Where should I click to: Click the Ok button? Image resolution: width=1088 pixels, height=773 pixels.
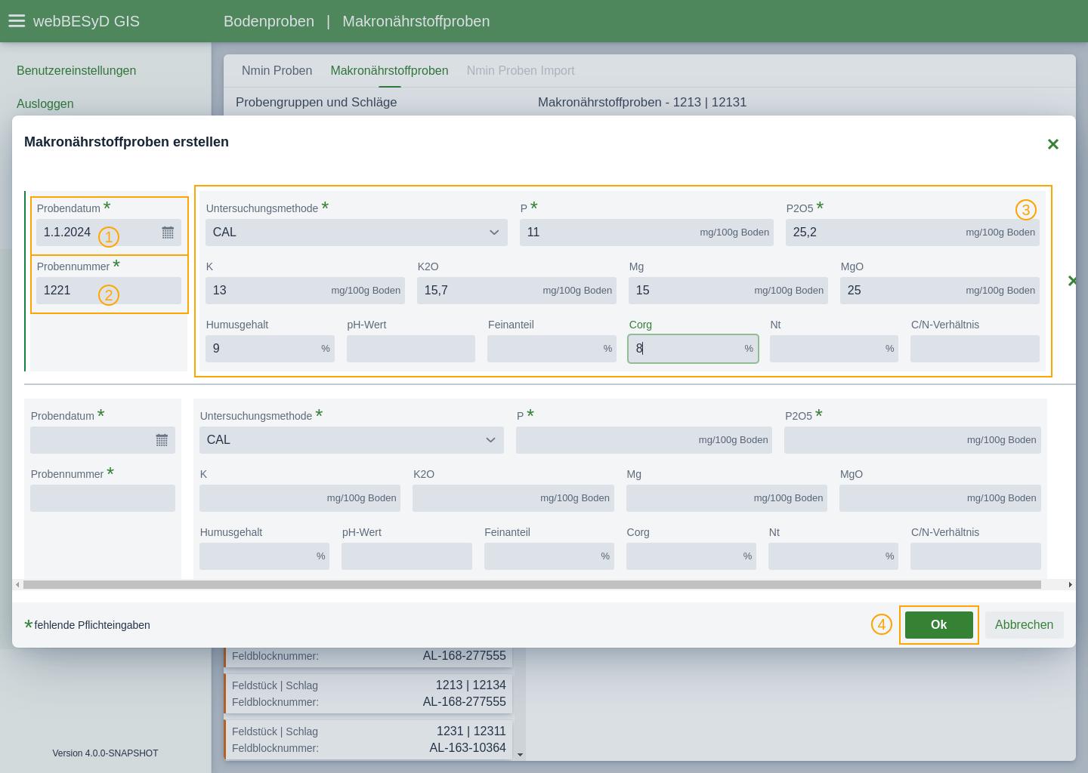point(938,625)
